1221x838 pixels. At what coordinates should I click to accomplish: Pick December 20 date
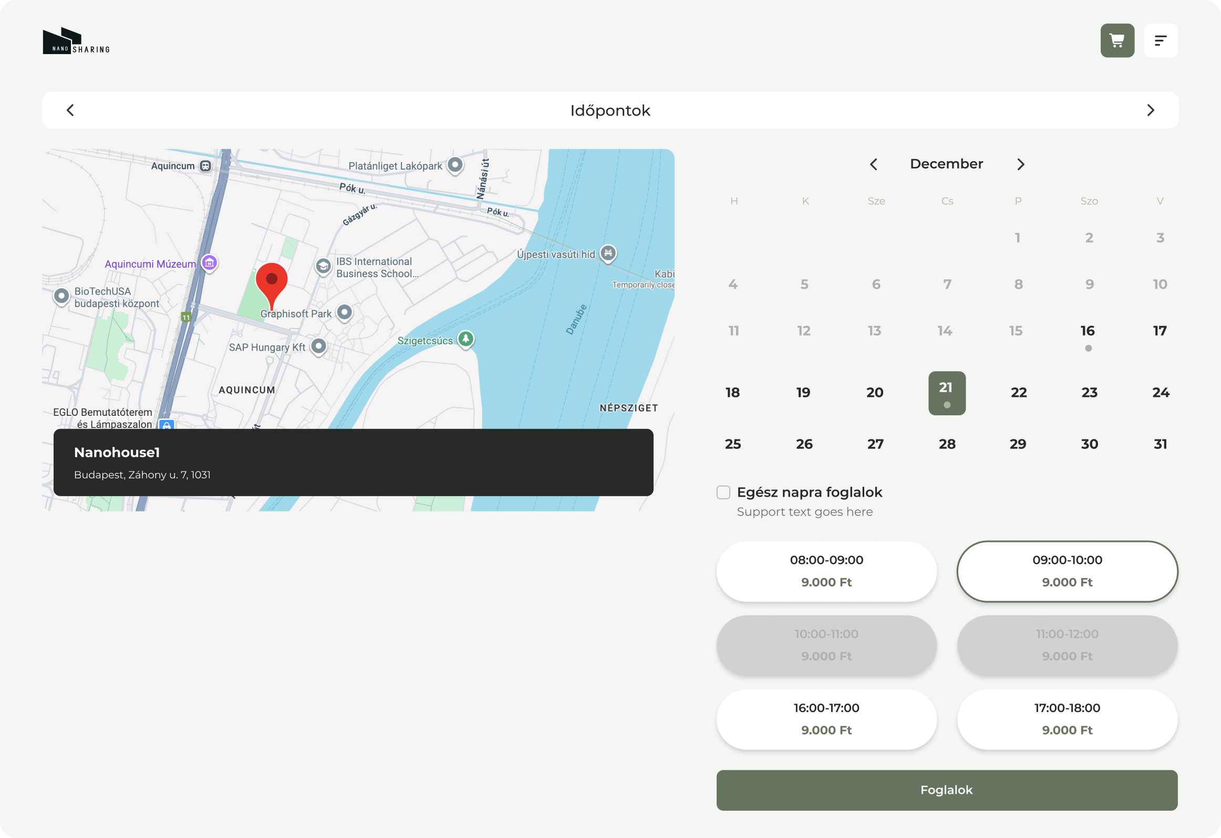pyautogui.click(x=875, y=392)
